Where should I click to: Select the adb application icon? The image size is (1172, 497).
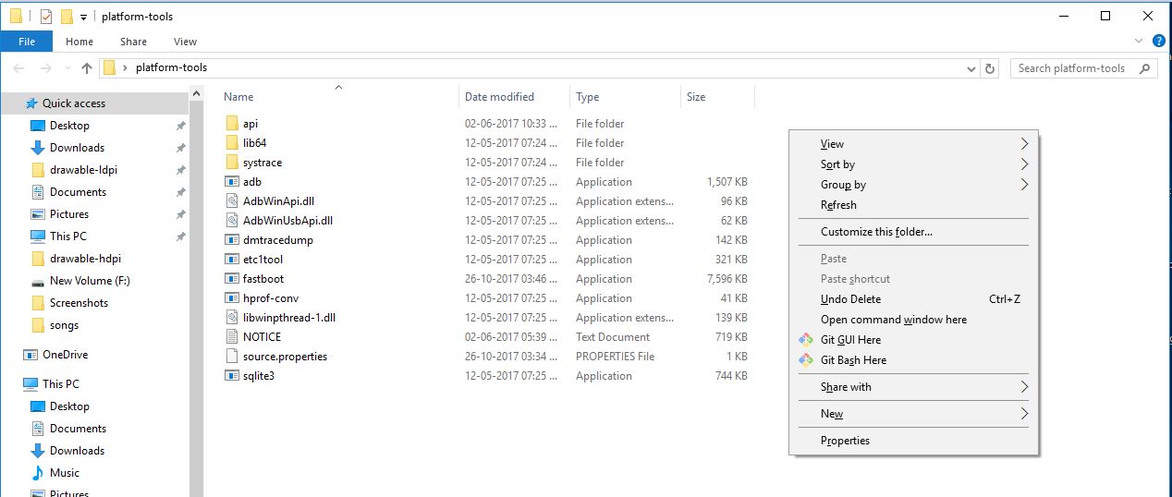tap(232, 182)
